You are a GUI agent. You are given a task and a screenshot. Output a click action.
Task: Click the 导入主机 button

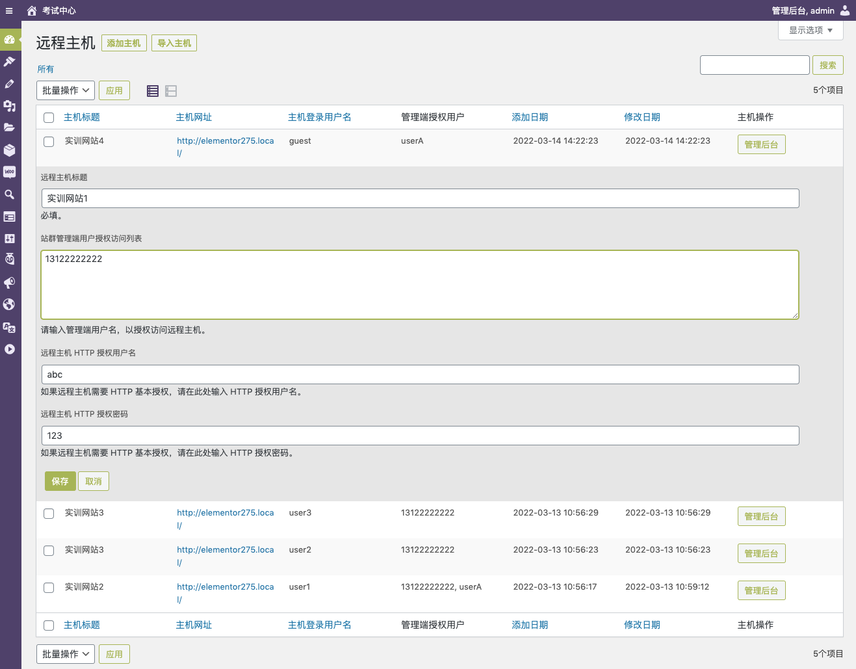(174, 43)
